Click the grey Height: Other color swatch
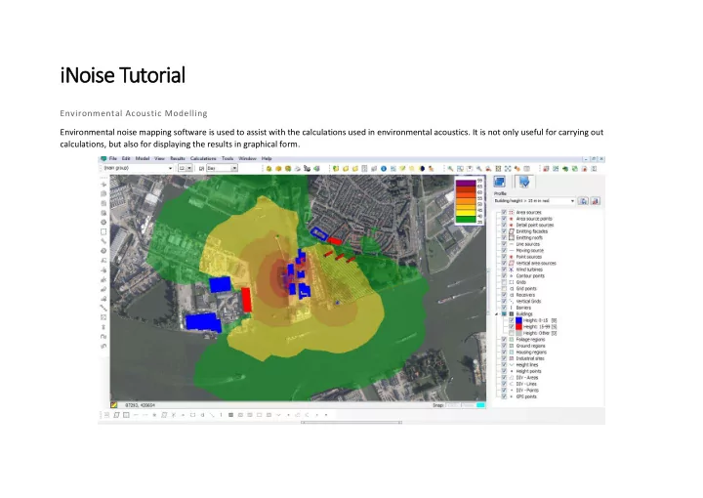This screenshot has height=498, width=703. (x=518, y=333)
